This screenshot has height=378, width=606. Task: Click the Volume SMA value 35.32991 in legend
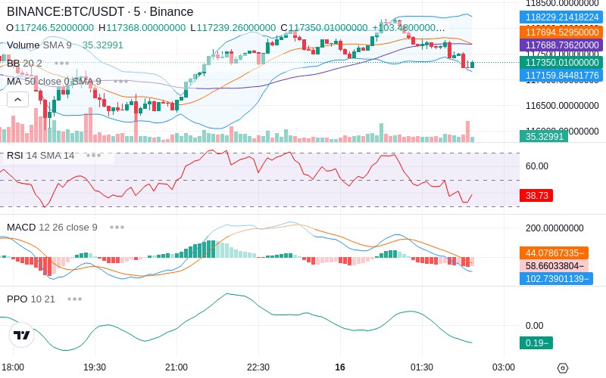pyautogui.click(x=103, y=45)
